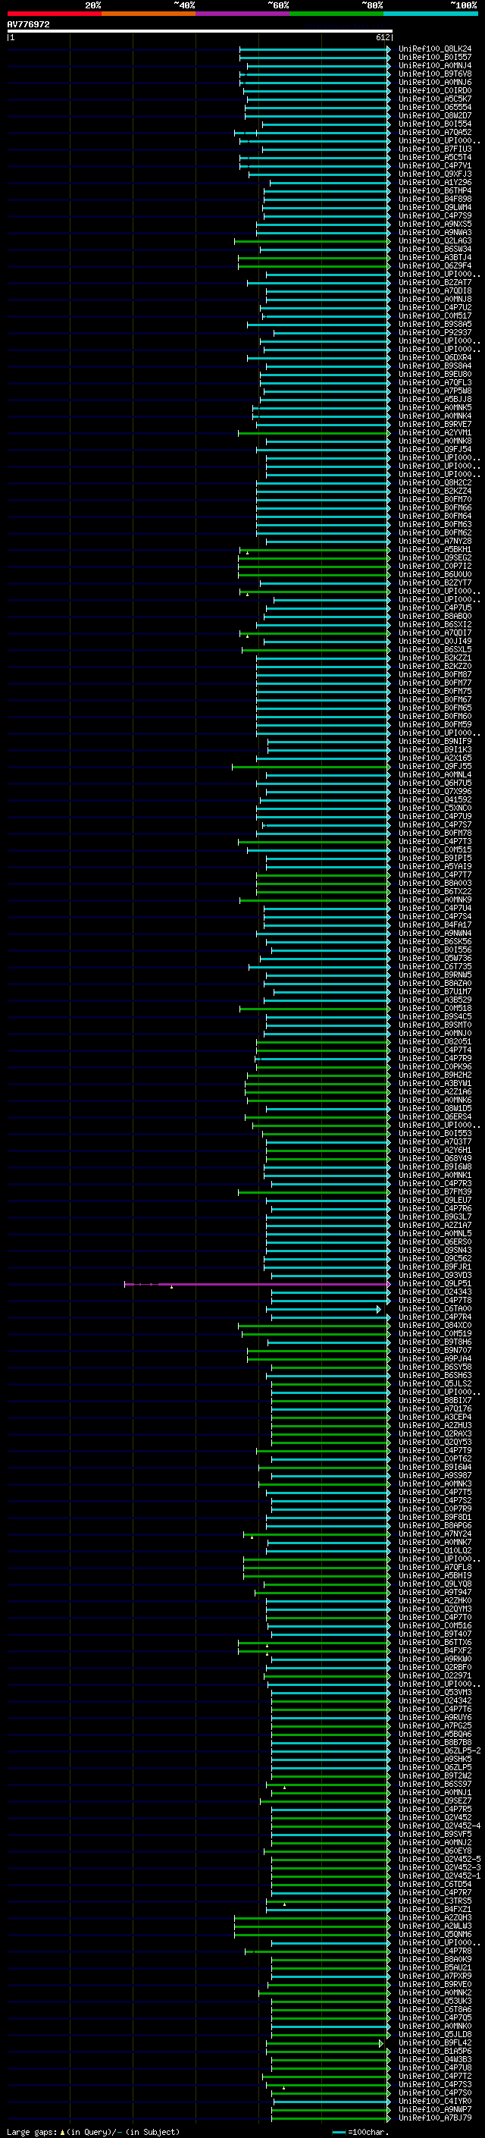Image resolution: width=485 pixels, height=2138 pixels.
Task: Click green alignment bar for UniRef100_Q2LAG3
Action: pos(311,241)
